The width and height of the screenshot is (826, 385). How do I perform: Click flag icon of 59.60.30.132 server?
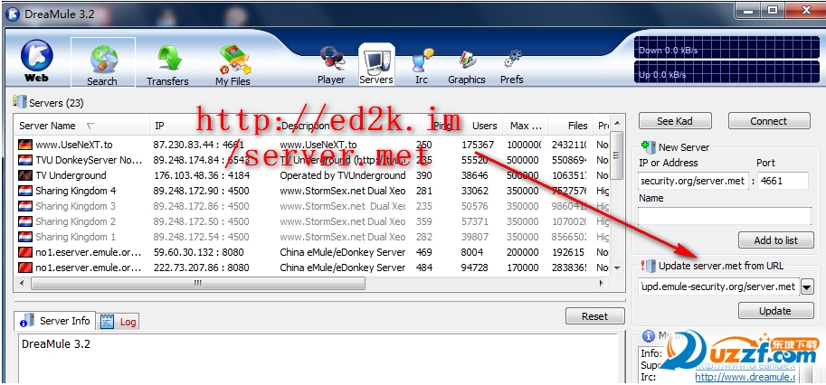pos(25,252)
